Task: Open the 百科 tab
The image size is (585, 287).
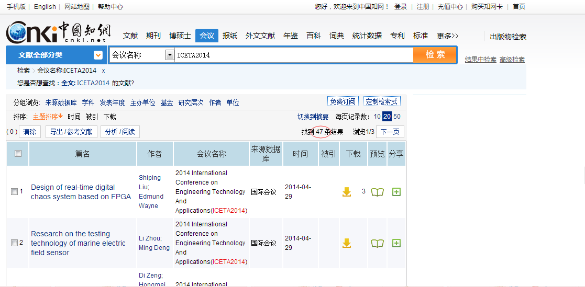Action: (x=314, y=36)
